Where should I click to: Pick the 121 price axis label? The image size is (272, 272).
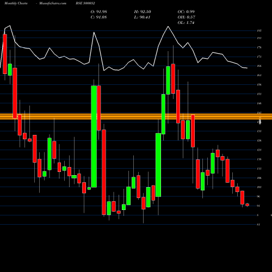pos(259,150)
